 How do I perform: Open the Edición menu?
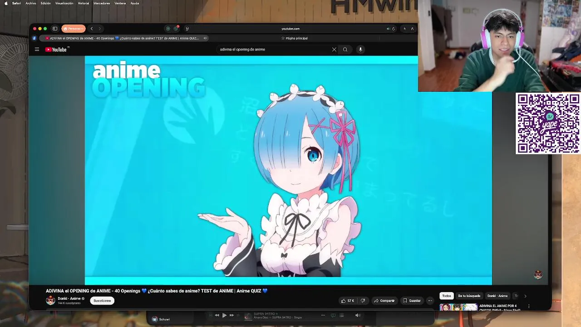pyautogui.click(x=46, y=3)
